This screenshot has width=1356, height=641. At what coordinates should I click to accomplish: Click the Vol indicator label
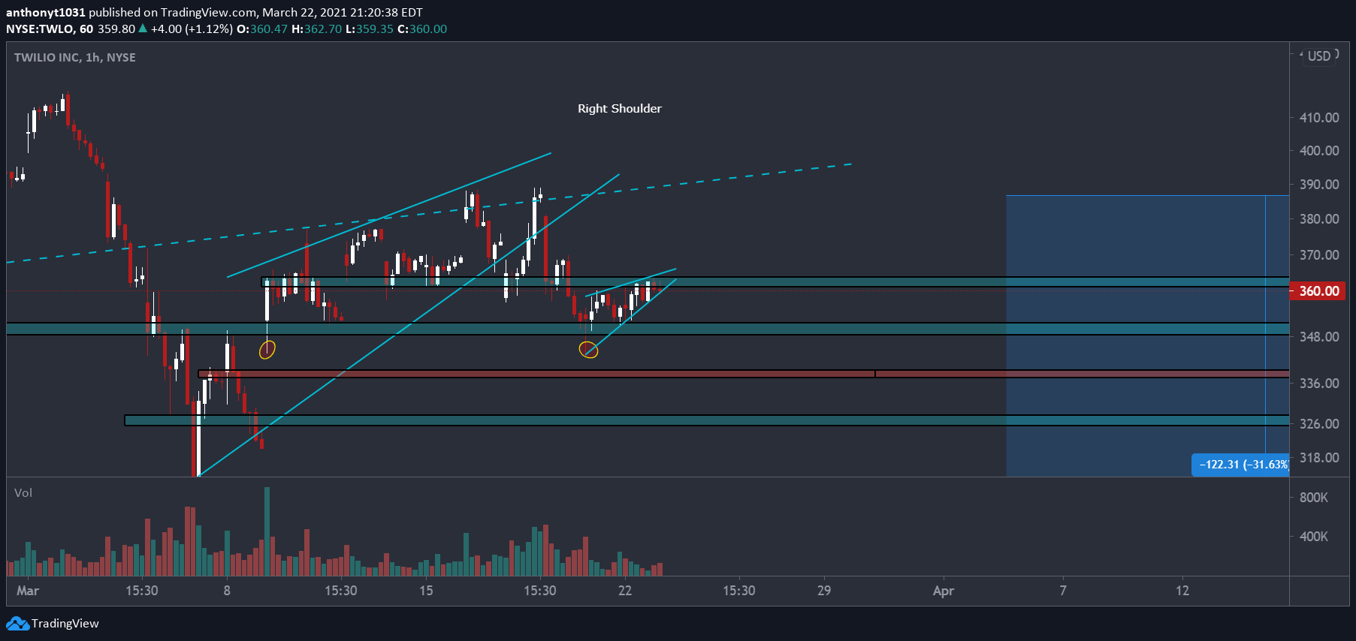pyautogui.click(x=23, y=493)
